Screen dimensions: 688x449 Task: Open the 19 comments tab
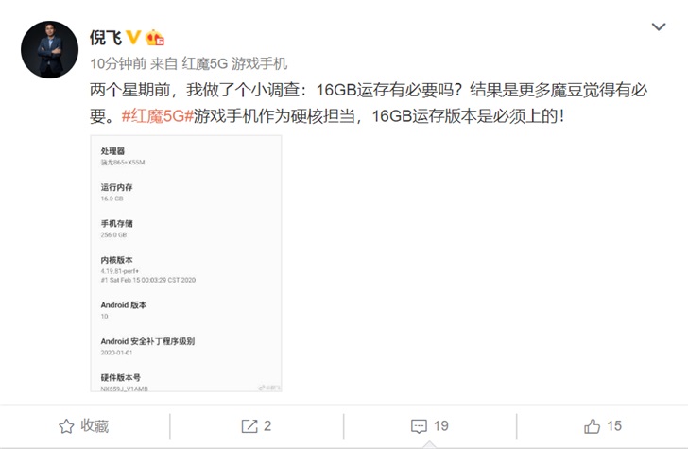(x=441, y=425)
